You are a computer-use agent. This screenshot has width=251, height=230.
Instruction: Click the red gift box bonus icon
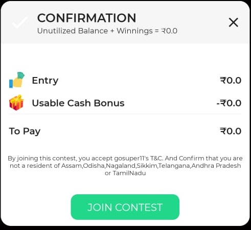16,103
